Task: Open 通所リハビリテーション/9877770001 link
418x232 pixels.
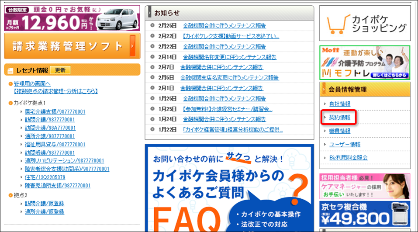Action: tap(64, 160)
